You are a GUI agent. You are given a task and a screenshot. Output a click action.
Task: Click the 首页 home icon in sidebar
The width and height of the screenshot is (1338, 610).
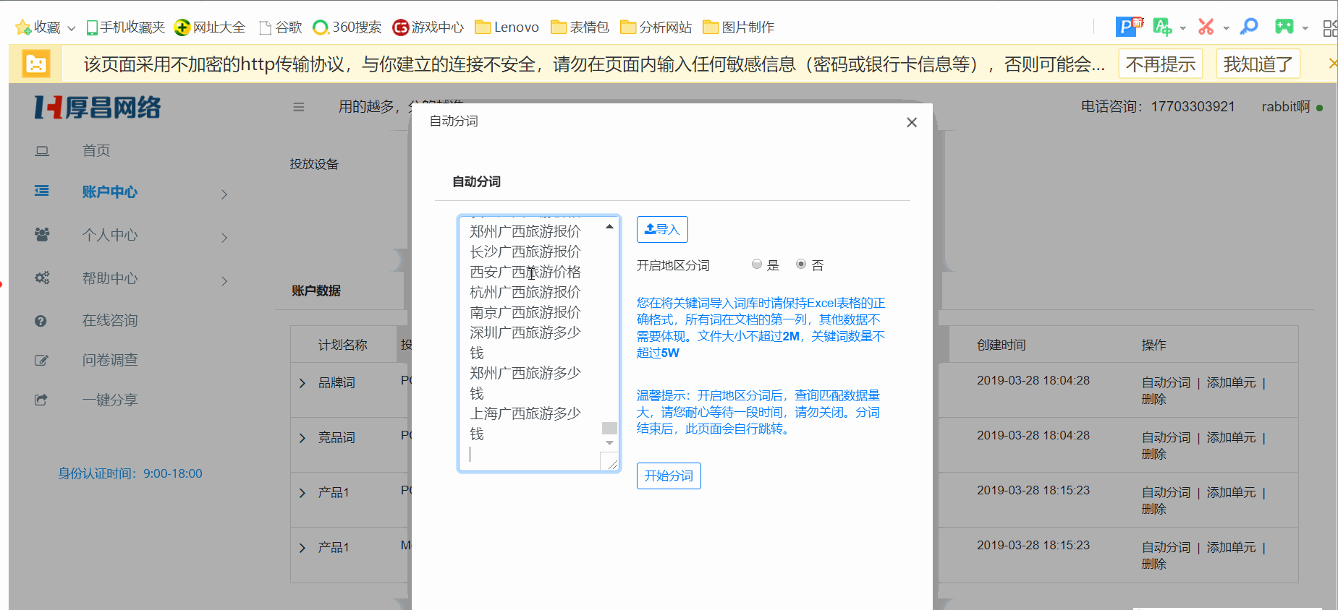(x=42, y=151)
